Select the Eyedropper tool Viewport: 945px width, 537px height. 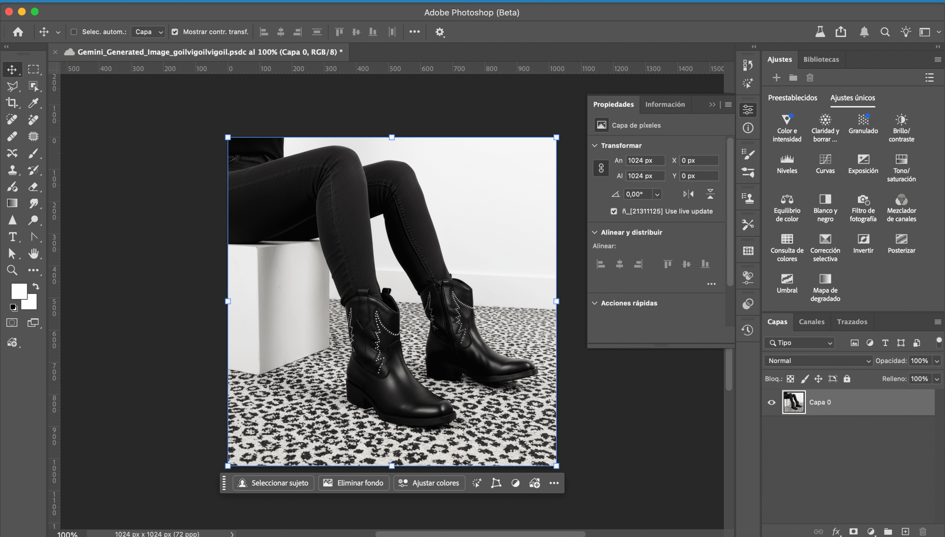coord(33,103)
